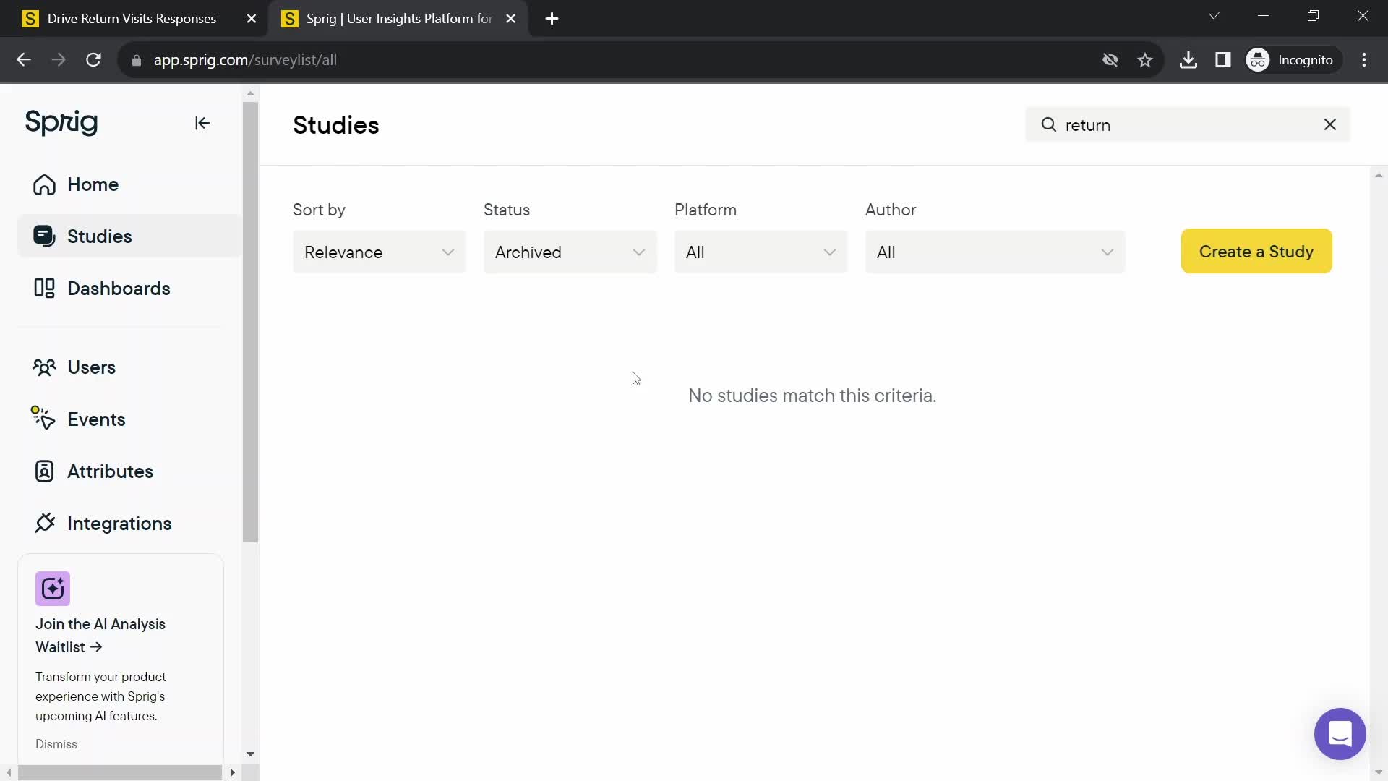The width and height of the screenshot is (1388, 781).
Task: Click the Sprig home logo icon
Action: [61, 122]
